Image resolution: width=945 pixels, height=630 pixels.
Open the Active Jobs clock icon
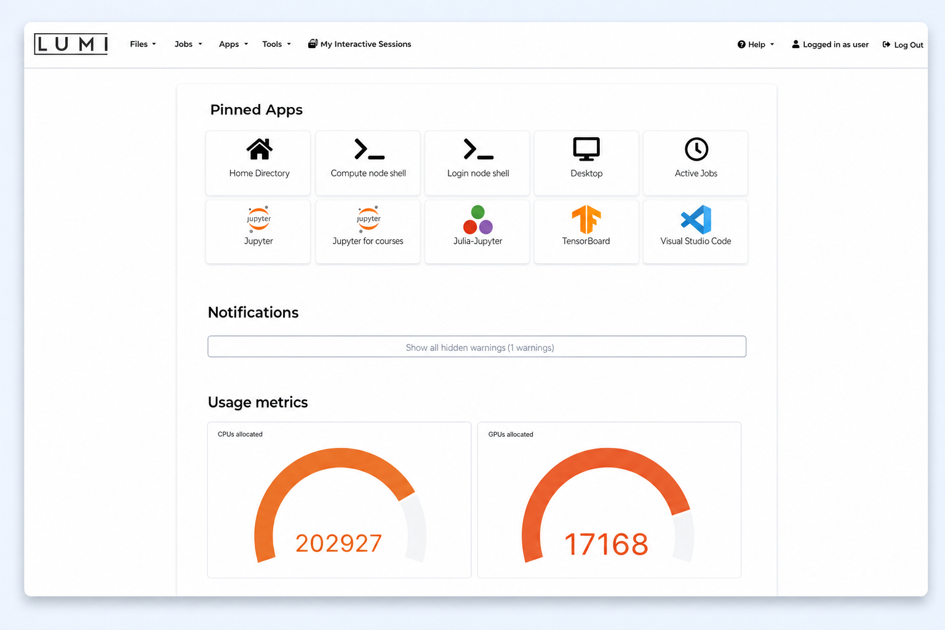[x=696, y=149]
